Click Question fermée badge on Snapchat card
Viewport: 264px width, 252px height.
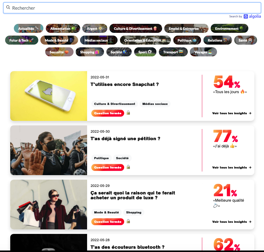click(x=108, y=113)
